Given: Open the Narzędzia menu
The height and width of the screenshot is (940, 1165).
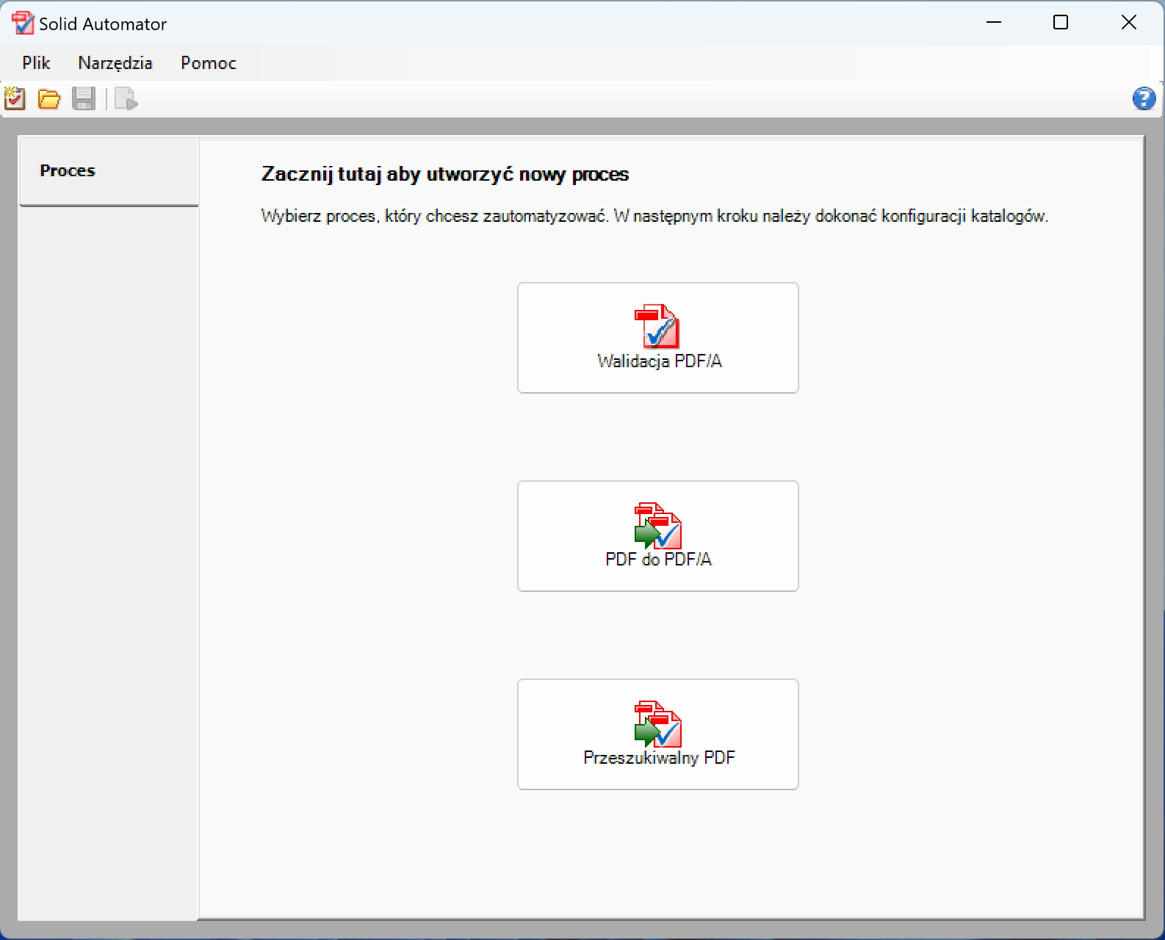Looking at the screenshot, I should (x=115, y=63).
